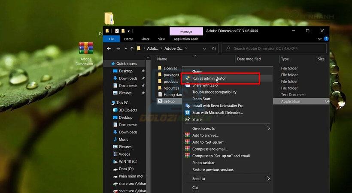Click the Back navigation arrow
The width and height of the screenshot is (352, 193).
(109, 48)
